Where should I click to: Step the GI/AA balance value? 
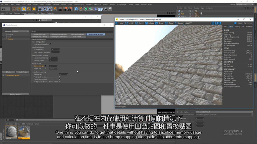tap(59, 50)
